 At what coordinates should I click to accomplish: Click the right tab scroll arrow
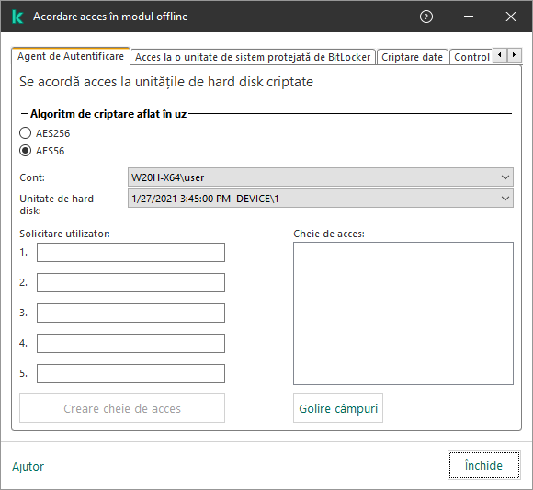515,55
